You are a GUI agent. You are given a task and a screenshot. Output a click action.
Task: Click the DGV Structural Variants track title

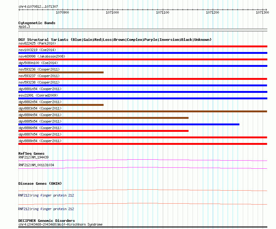tap(115, 40)
